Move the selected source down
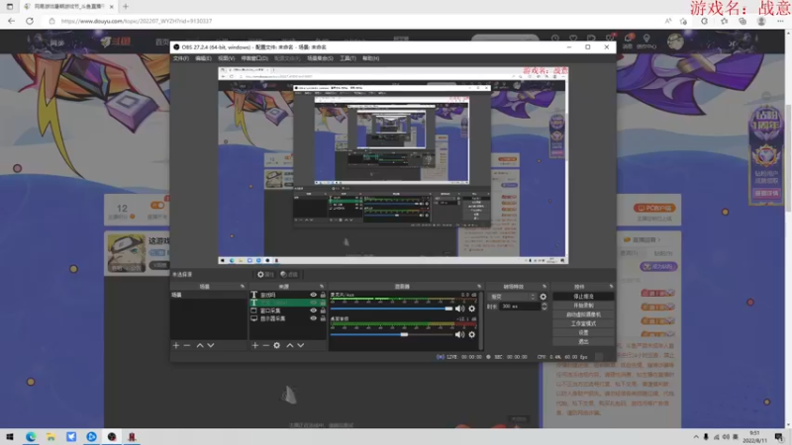792x445 pixels. click(x=301, y=345)
